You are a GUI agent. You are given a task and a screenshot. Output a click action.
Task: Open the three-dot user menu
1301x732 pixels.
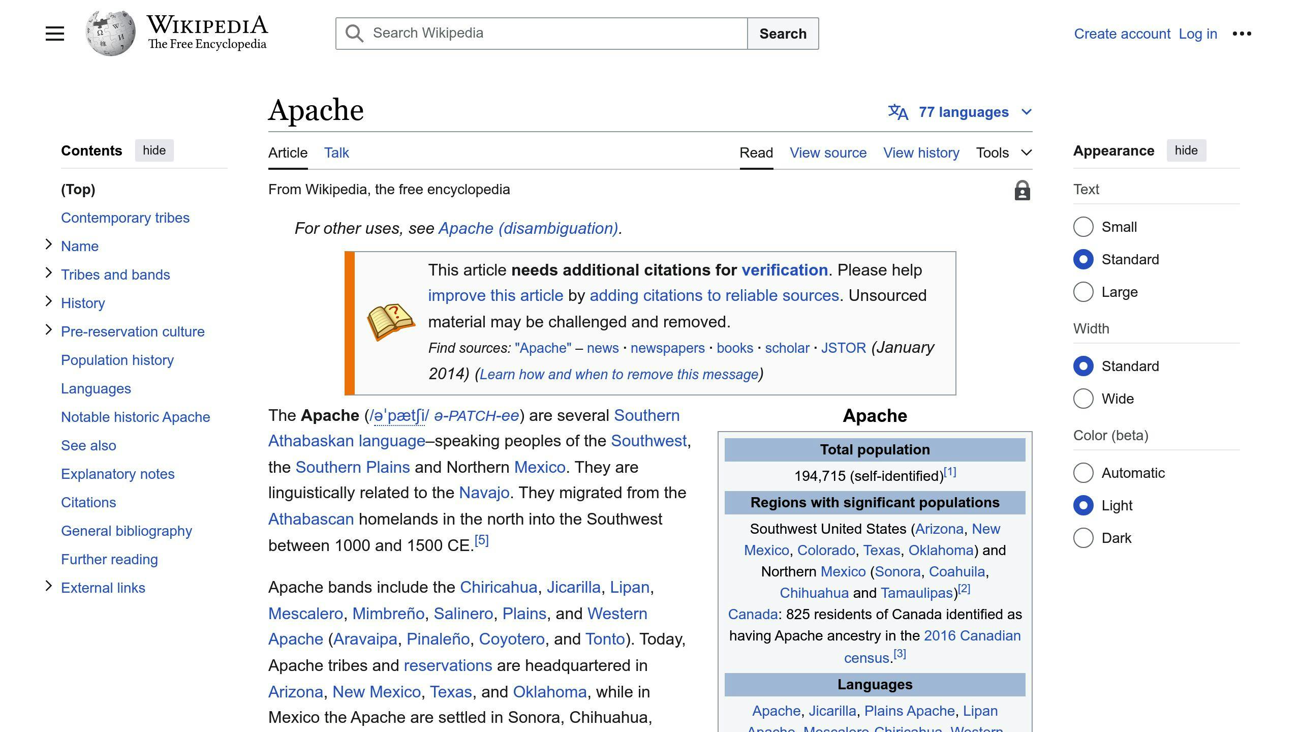pos(1242,34)
